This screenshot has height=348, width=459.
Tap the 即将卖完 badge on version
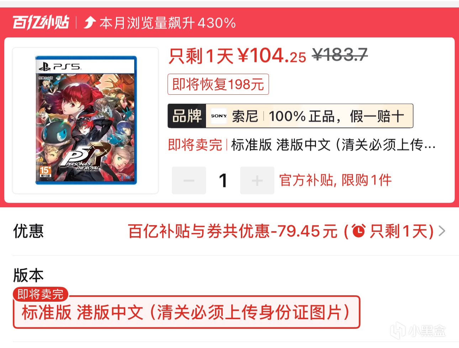[x=40, y=294]
